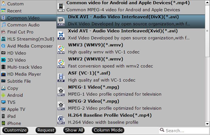The image size is (210, 135).
Task: Open the HD Video category
Action: 17,53
